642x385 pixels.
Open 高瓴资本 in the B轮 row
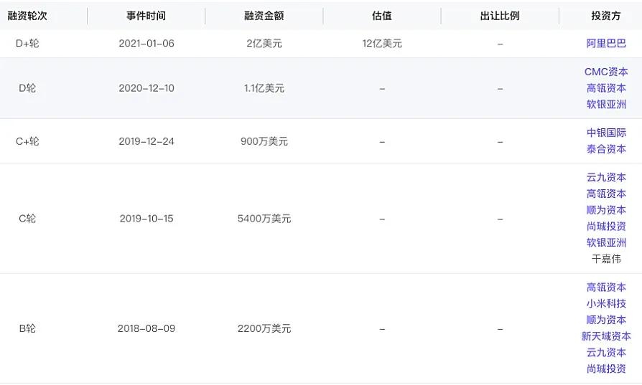tap(606, 287)
